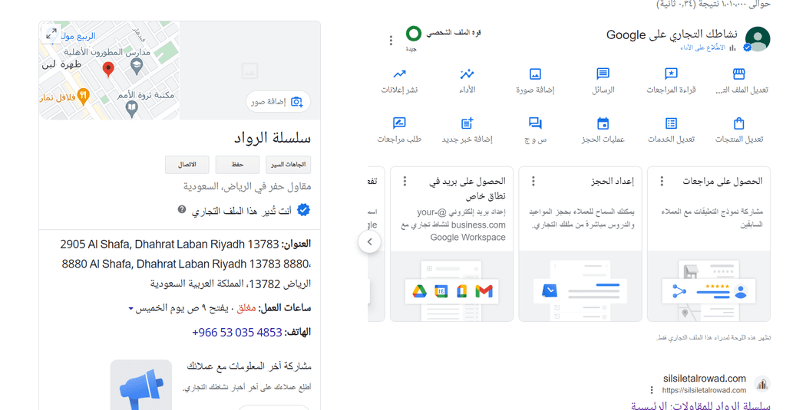Click مكتبة ثروة الأمم marker on map
Image resolution: width=786 pixels, height=410 pixels.
(131, 108)
